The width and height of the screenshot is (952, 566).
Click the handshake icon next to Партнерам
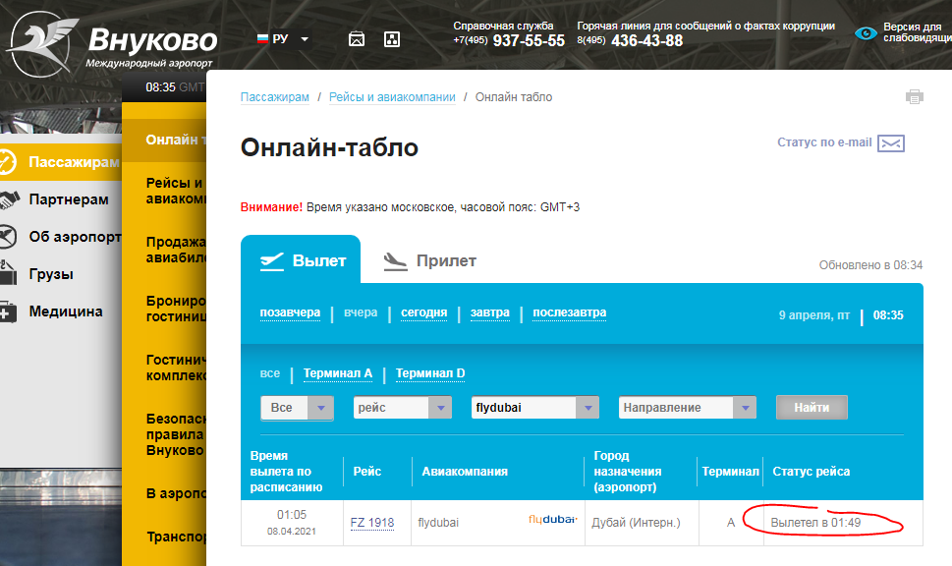pos(9,199)
